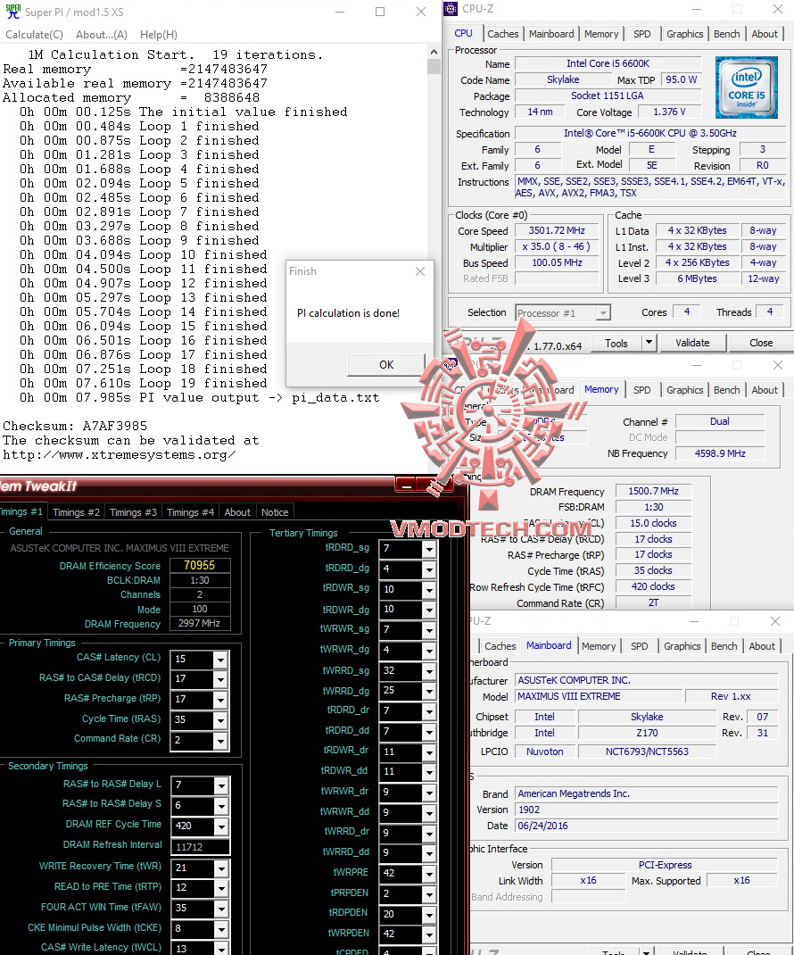Expand tRDPDEN tertiary timing dropdown
Screen dimensions: 794x955
pyautogui.click(x=429, y=914)
